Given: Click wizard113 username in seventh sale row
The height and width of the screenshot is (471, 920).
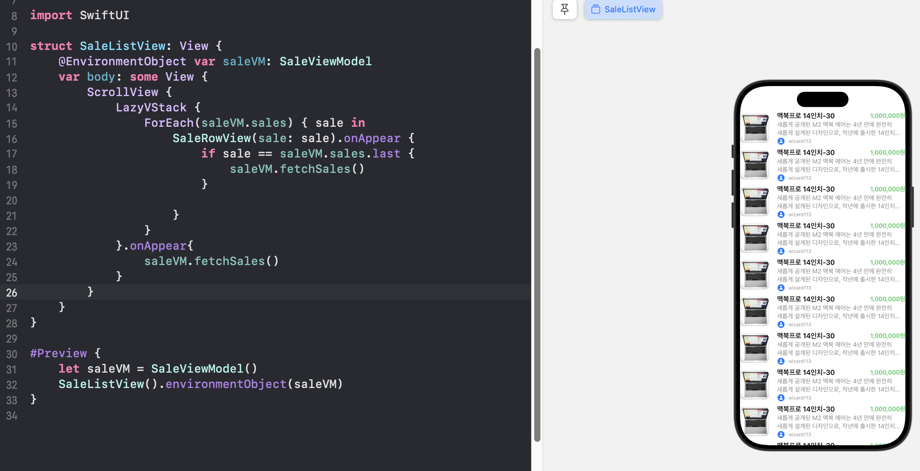Looking at the screenshot, I should [799, 361].
